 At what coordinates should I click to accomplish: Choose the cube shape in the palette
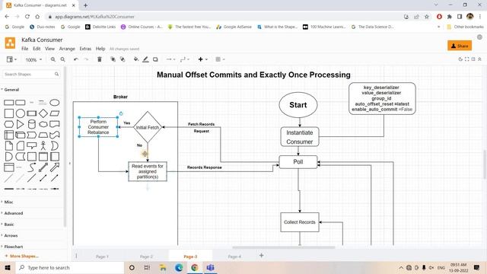tap(21, 135)
